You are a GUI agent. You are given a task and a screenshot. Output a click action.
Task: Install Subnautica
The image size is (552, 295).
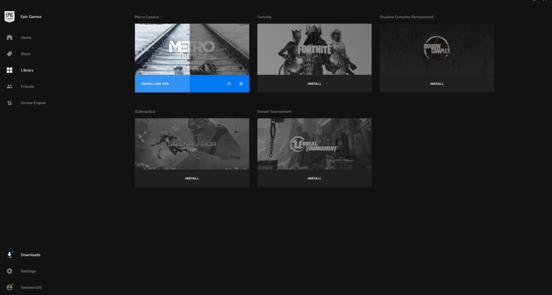(192, 179)
